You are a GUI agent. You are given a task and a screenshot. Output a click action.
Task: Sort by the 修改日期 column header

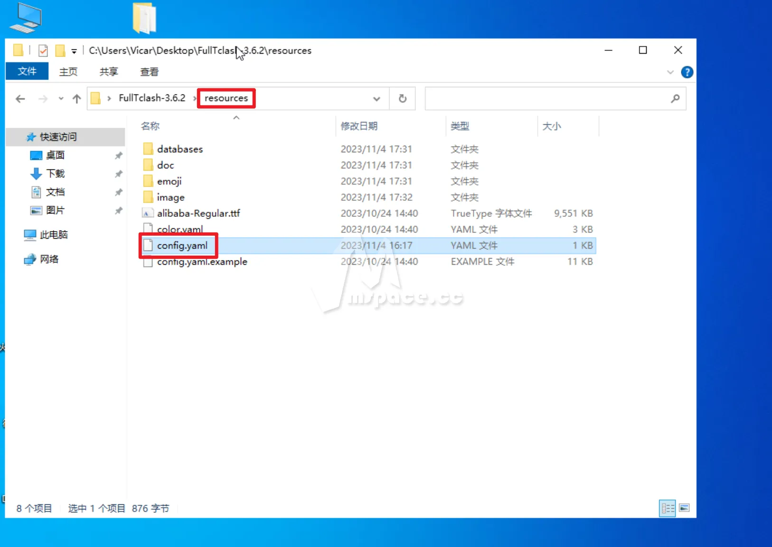coord(359,126)
